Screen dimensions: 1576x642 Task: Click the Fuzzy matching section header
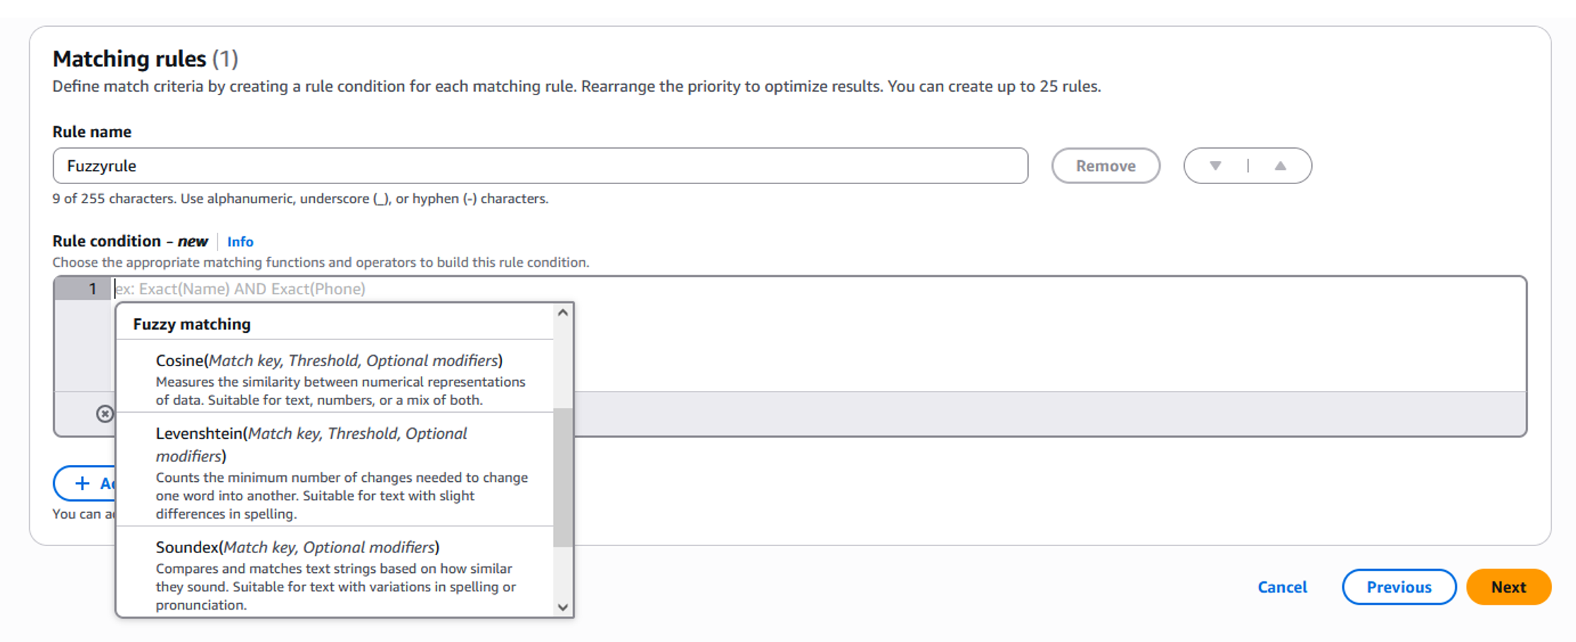pos(191,323)
